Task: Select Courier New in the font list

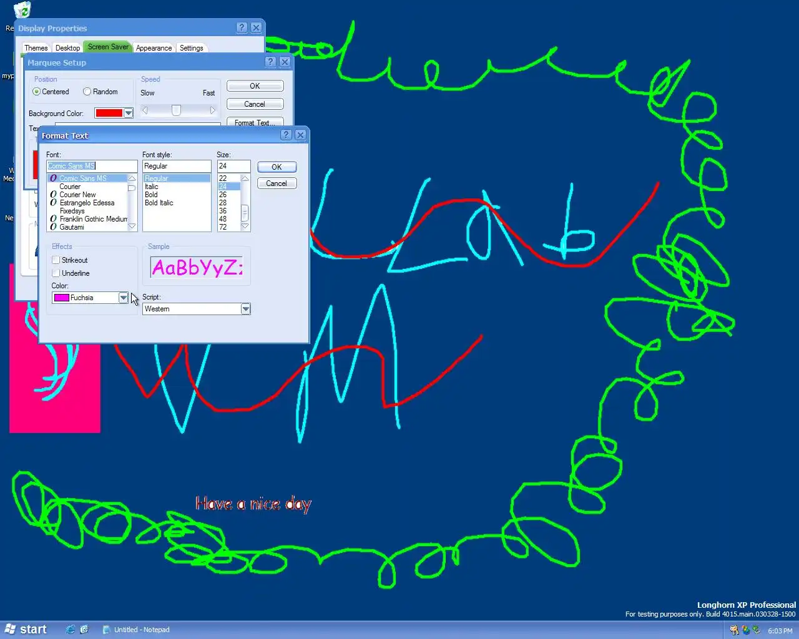Action: click(87, 195)
